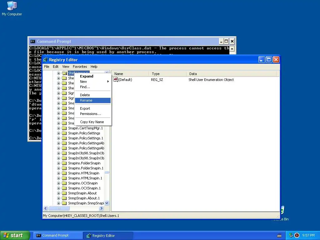Open Help menu in Registry Editor
The width and height of the screenshot is (320, 240).
coord(94,67)
